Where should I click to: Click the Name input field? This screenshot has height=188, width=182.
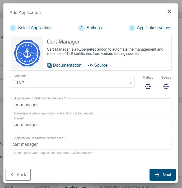click(91, 124)
